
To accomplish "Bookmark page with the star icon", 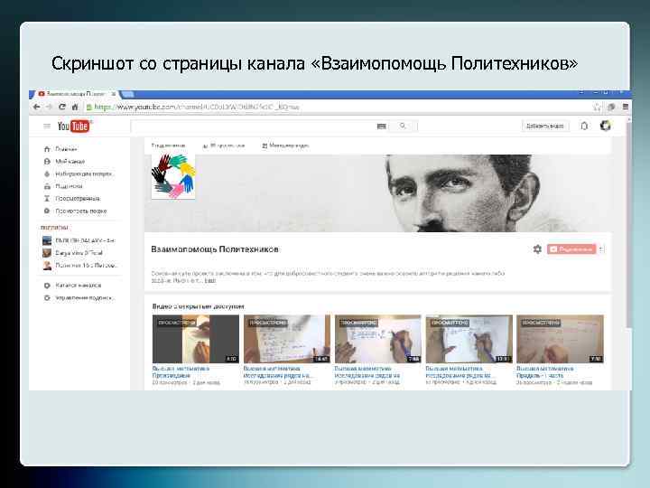I will (x=597, y=107).
